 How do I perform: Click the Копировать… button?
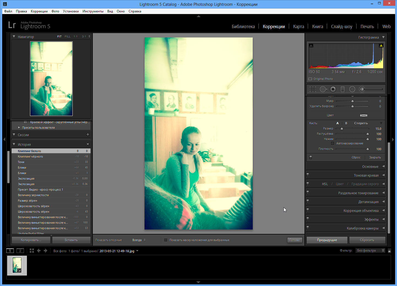tap(31, 240)
